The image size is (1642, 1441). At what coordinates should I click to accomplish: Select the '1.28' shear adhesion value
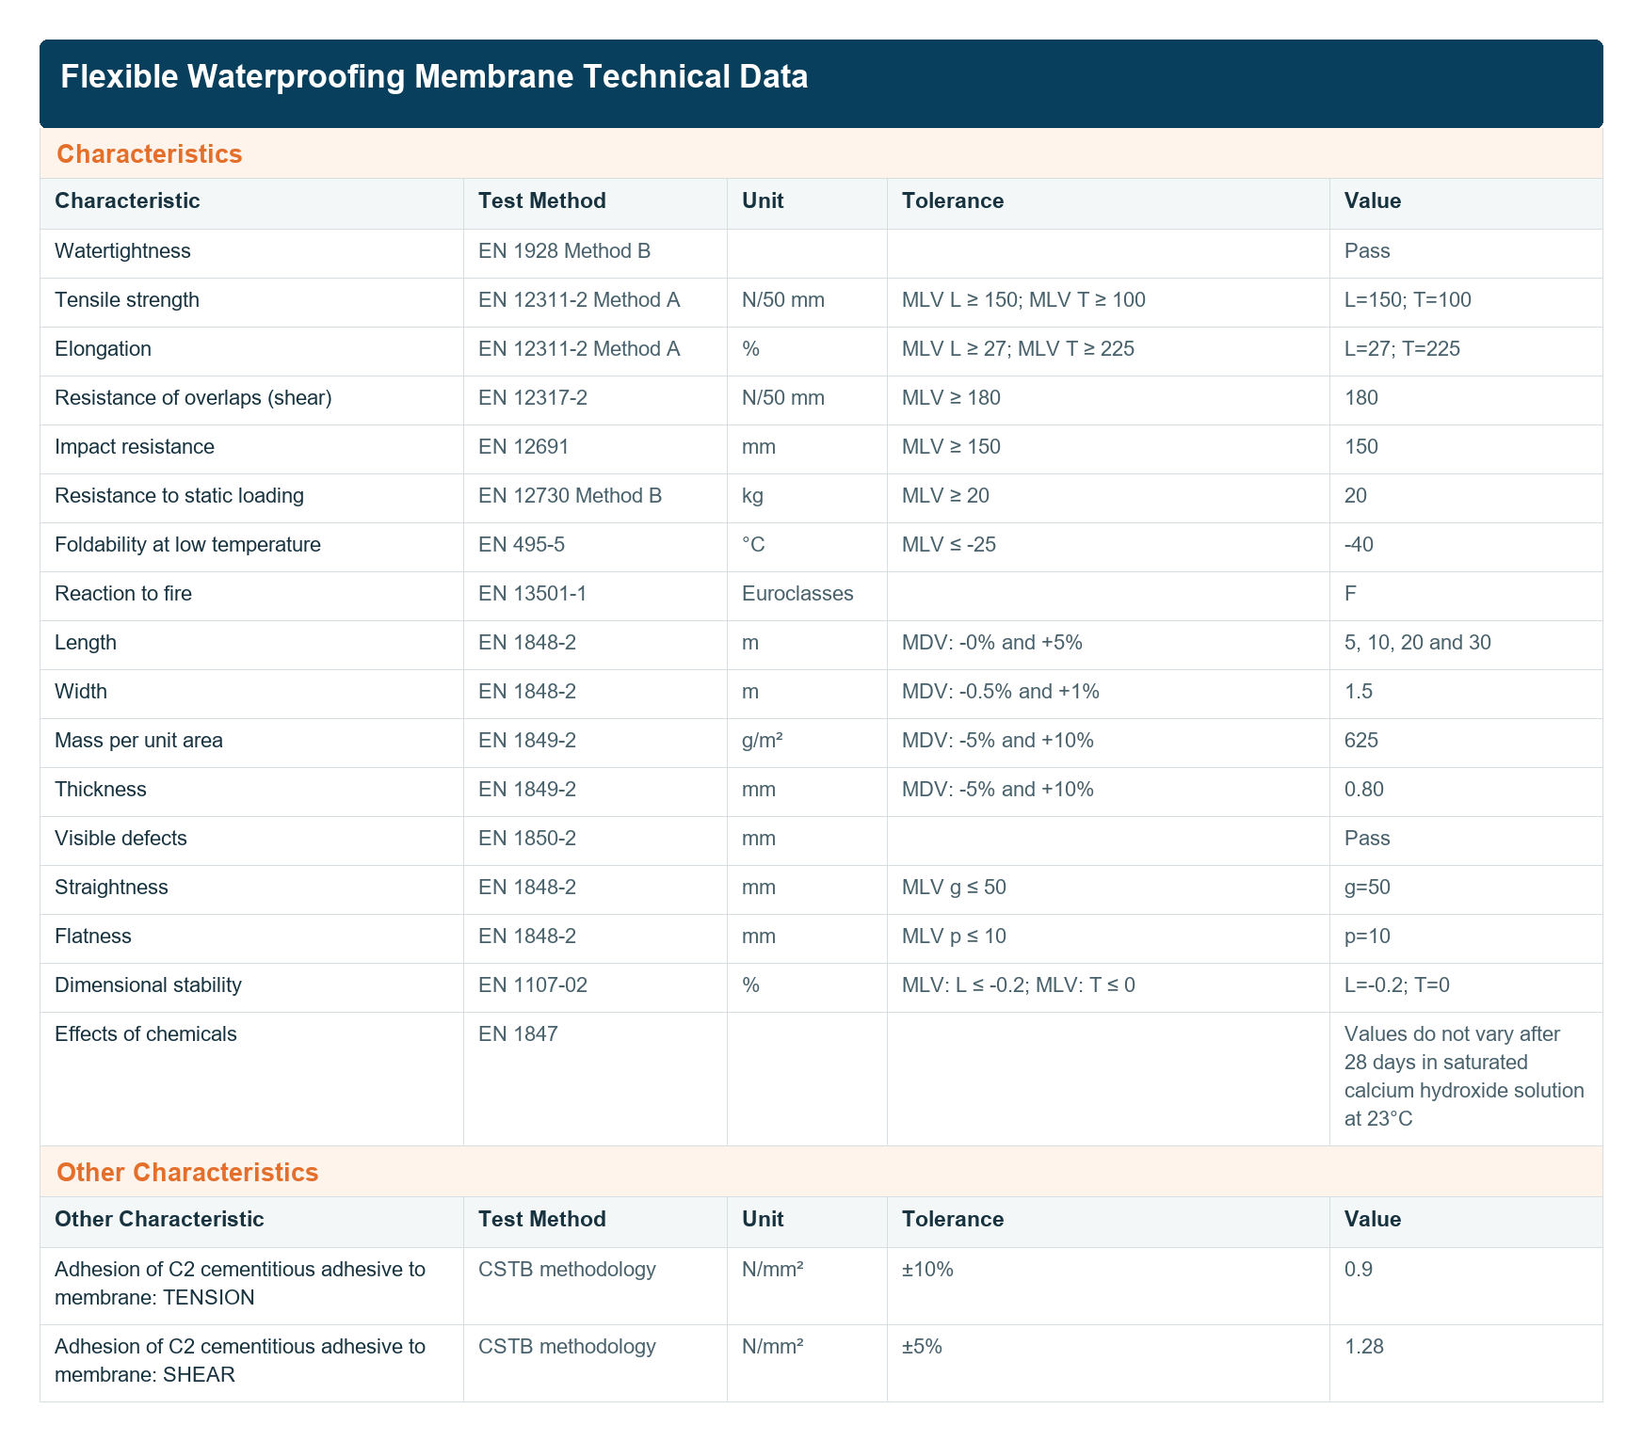[1364, 1346]
